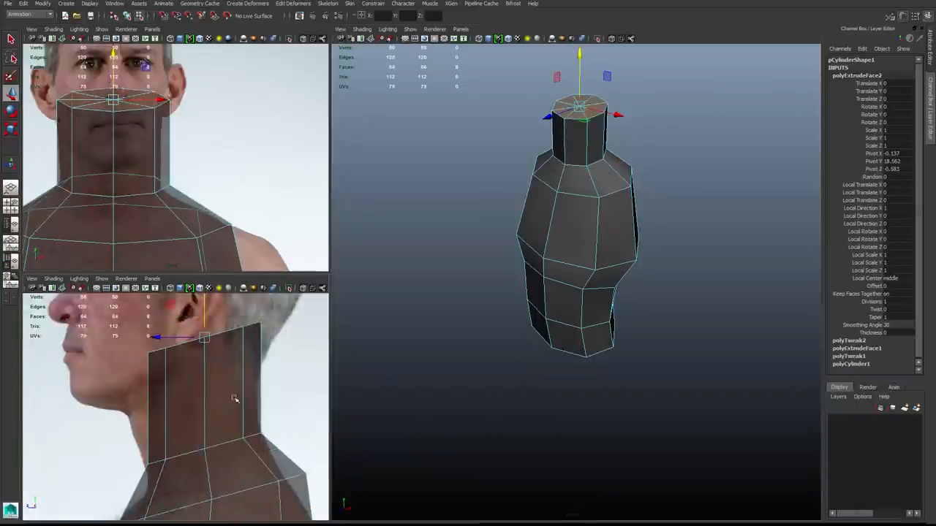Open the Edit Deformers menu
The width and height of the screenshot is (936, 526).
pos(293,4)
